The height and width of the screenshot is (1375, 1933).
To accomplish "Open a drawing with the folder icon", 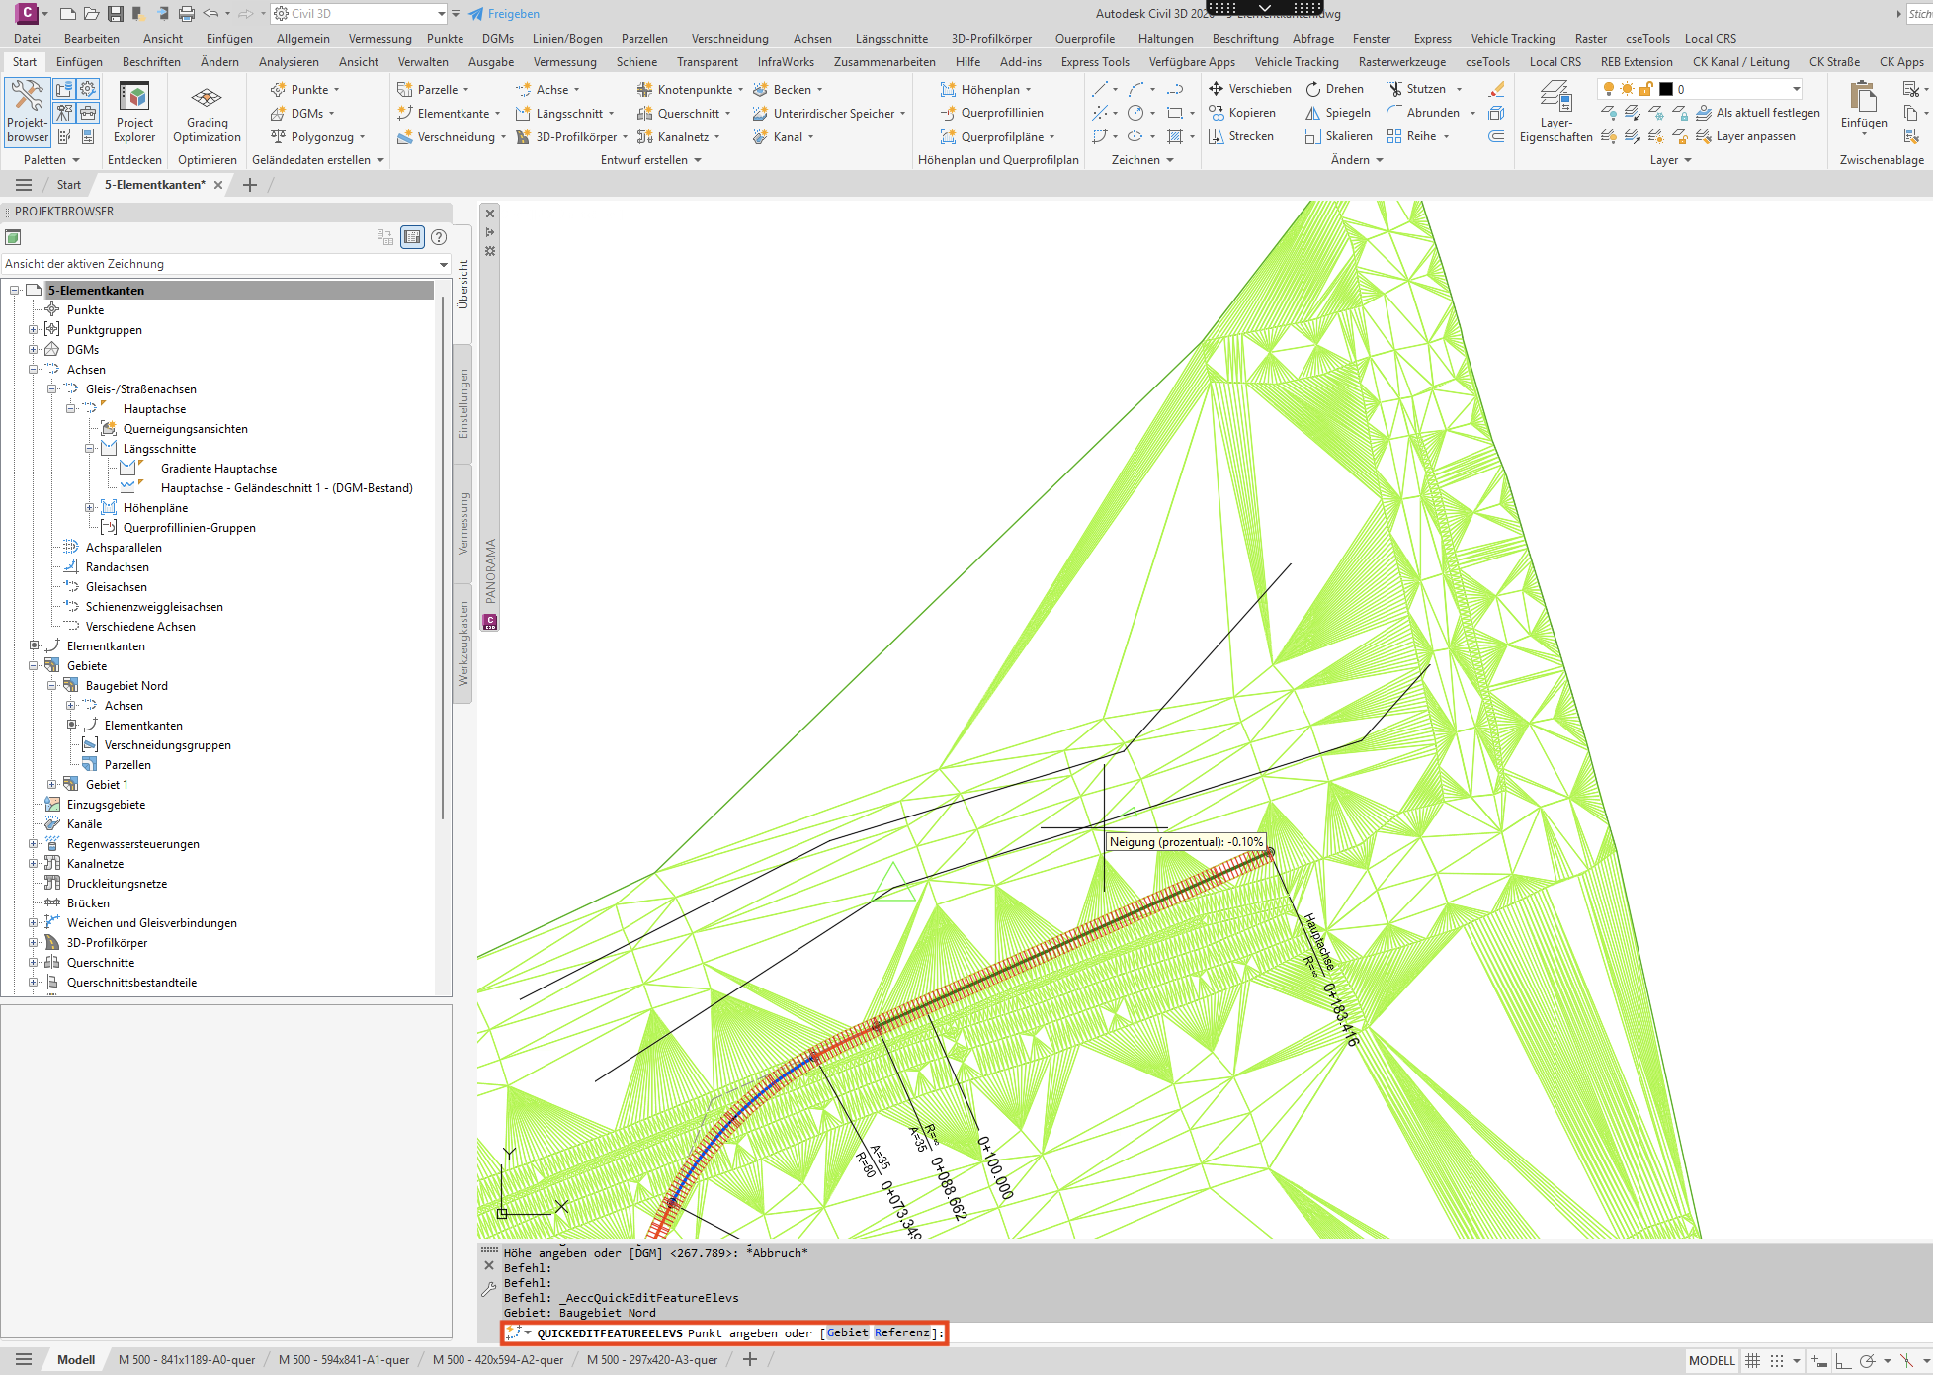I will click(92, 14).
